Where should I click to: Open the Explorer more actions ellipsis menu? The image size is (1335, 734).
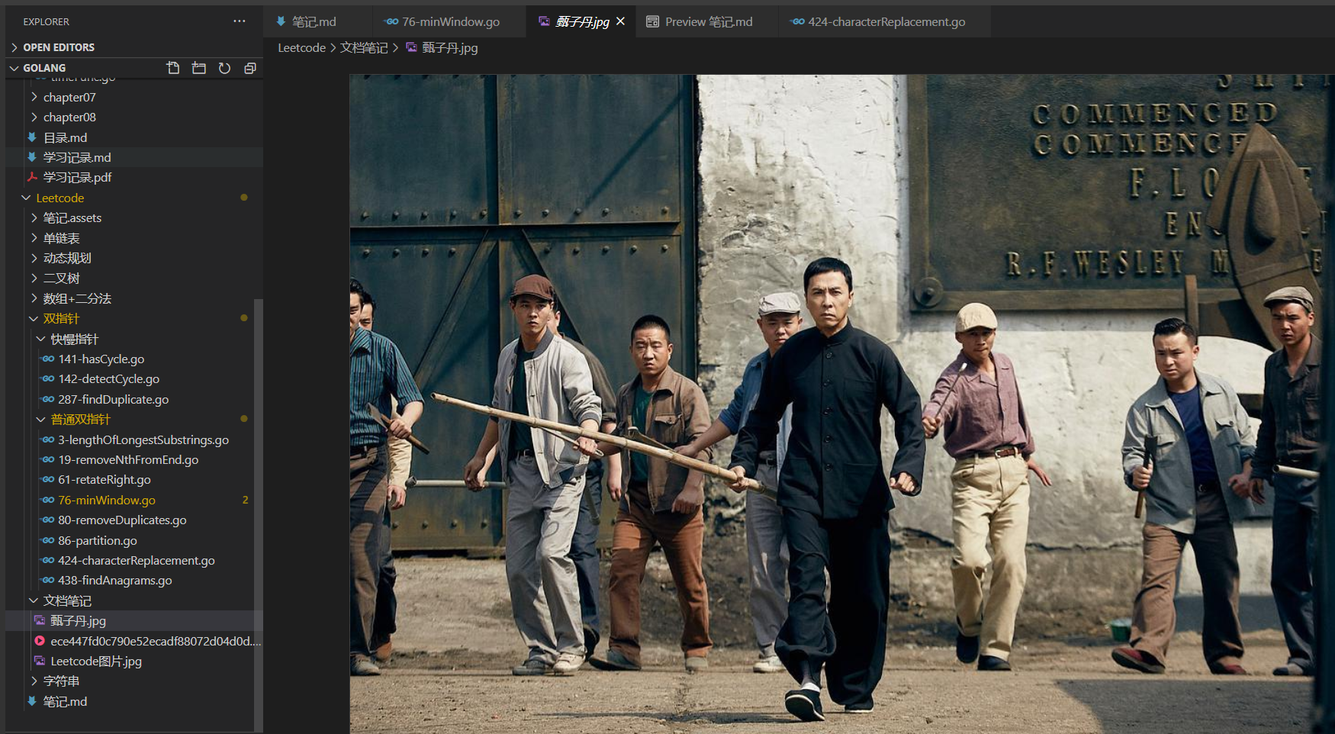[x=240, y=21]
